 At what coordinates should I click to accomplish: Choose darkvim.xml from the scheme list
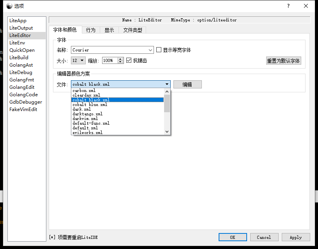click(x=117, y=118)
